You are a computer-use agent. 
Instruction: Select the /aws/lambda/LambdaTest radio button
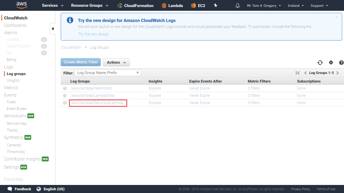[65, 95]
